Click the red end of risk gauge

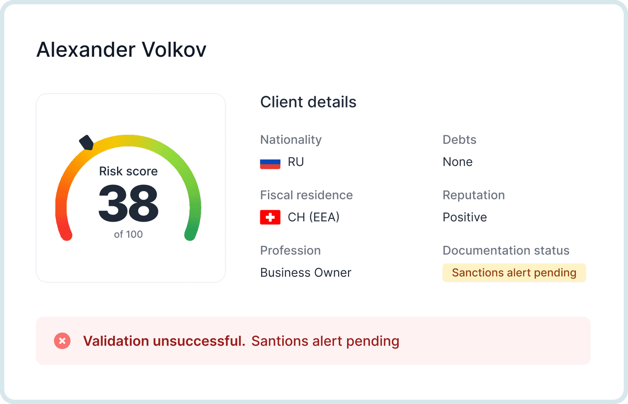click(x=66, y=234)
